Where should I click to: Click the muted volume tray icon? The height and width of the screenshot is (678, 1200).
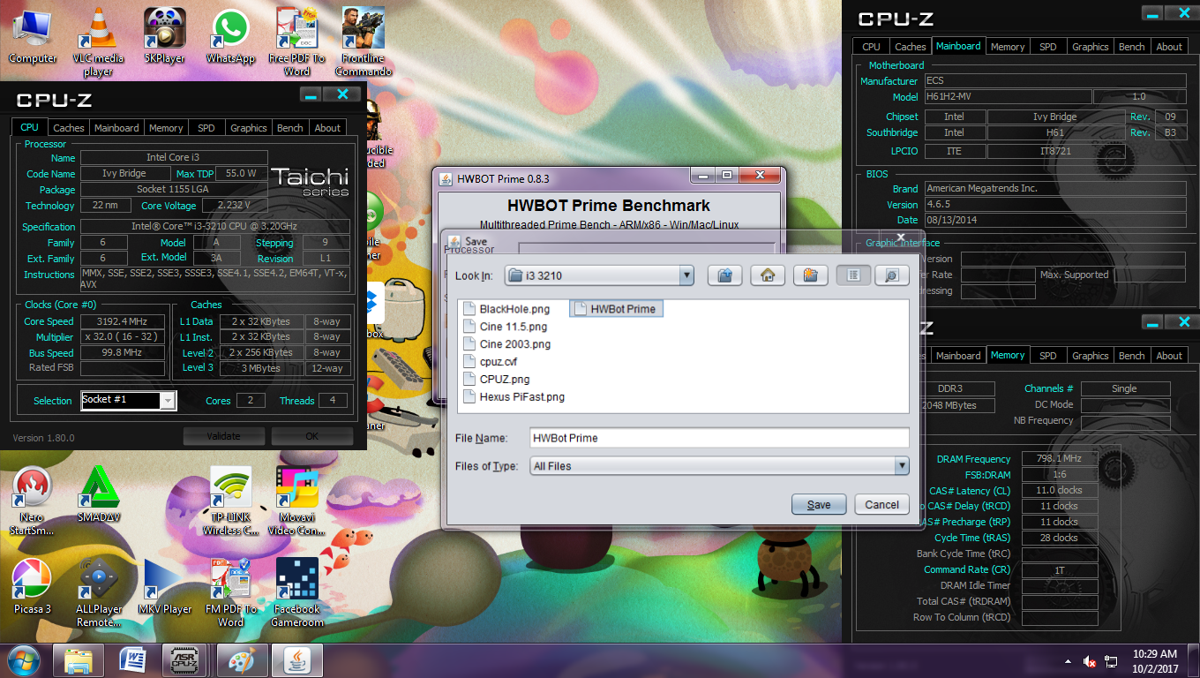point(1090,660)
